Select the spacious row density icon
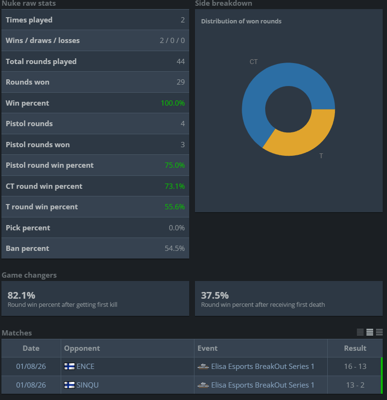 379,332
